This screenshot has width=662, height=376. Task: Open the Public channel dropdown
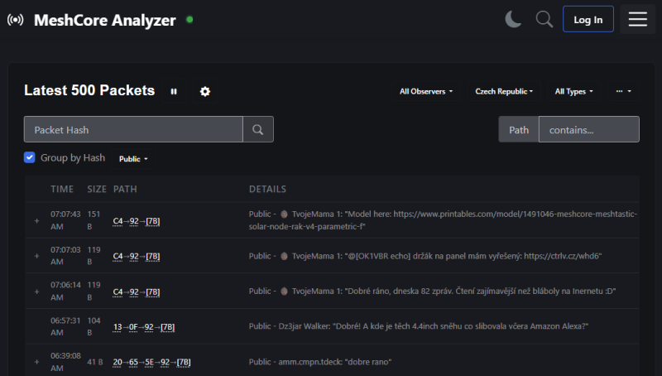coord(133,158)
